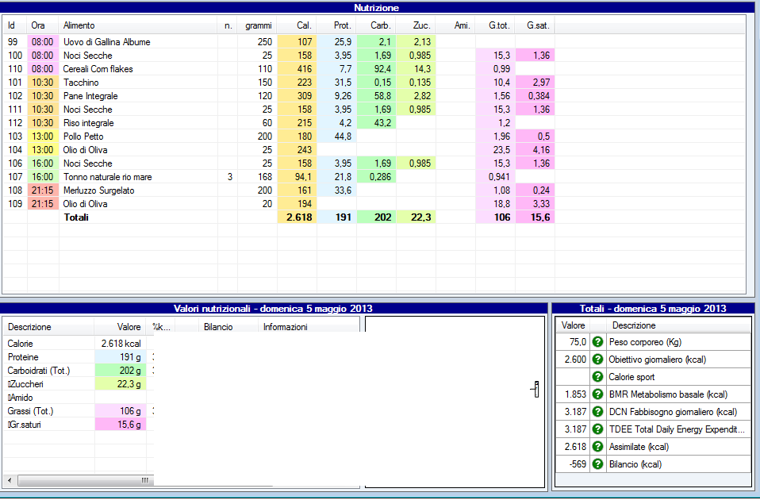Click the help icon for DCN Fabbisogno giornaliero
The width and height of the screenshot is (760, 500).
click(x=597, y=412)
